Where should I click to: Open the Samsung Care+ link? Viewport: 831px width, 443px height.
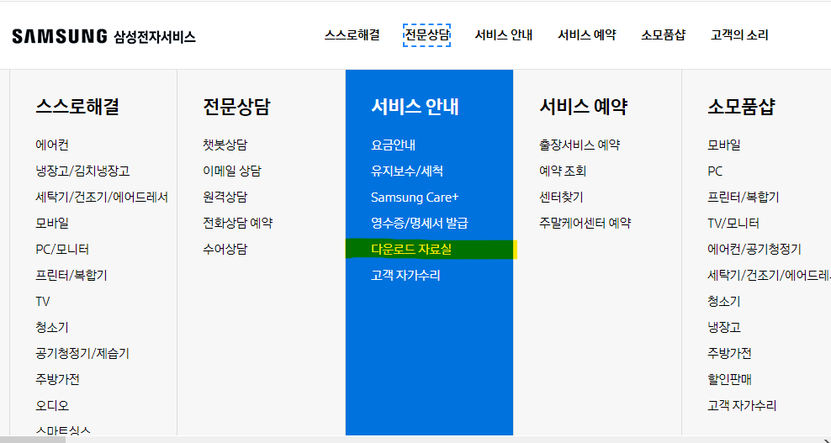(415, 198)
